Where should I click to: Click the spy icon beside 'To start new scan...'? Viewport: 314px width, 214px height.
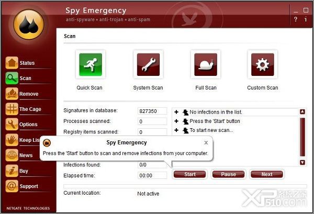185,130
